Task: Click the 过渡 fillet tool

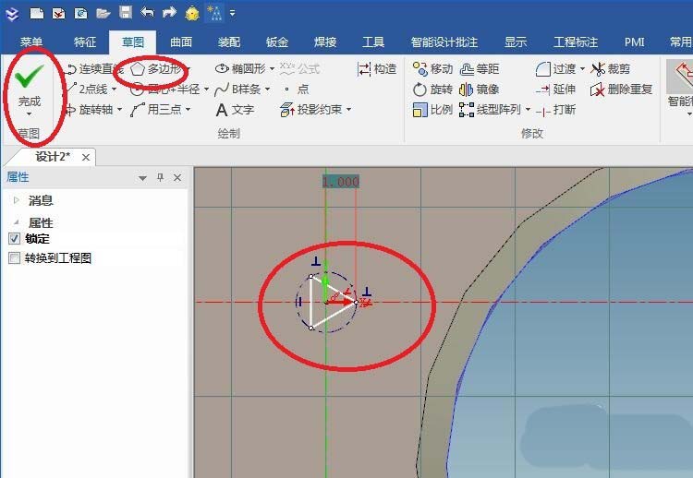Action: click(x=555, y=69)
